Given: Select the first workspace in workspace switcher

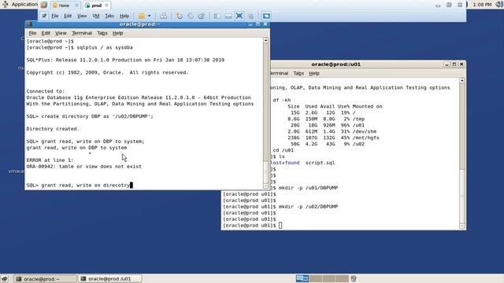Looking at the screenshot, I should (x=302, y=278).
